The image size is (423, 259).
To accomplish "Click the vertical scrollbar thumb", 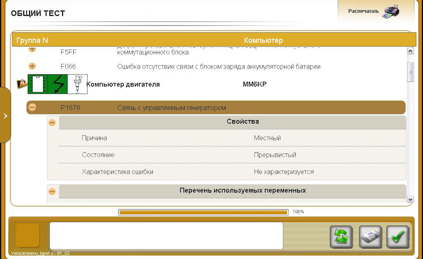I will [x=410, y=72].
